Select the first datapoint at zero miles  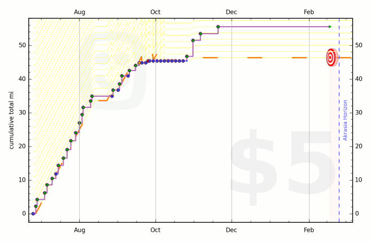coord(33,214)
